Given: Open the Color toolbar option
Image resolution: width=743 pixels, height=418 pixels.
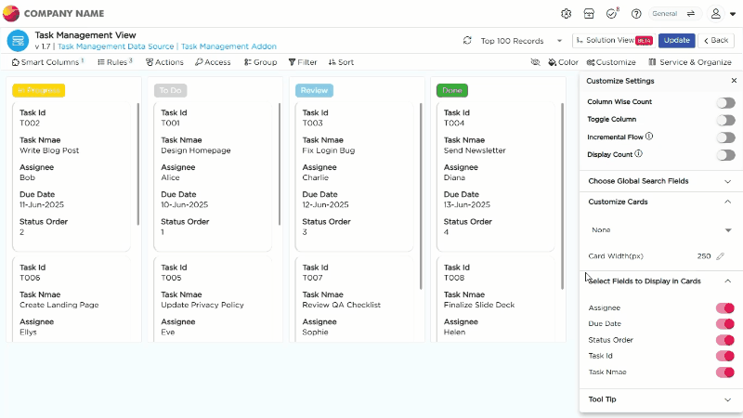Looking at the screenshot, I should click(563, 62).
